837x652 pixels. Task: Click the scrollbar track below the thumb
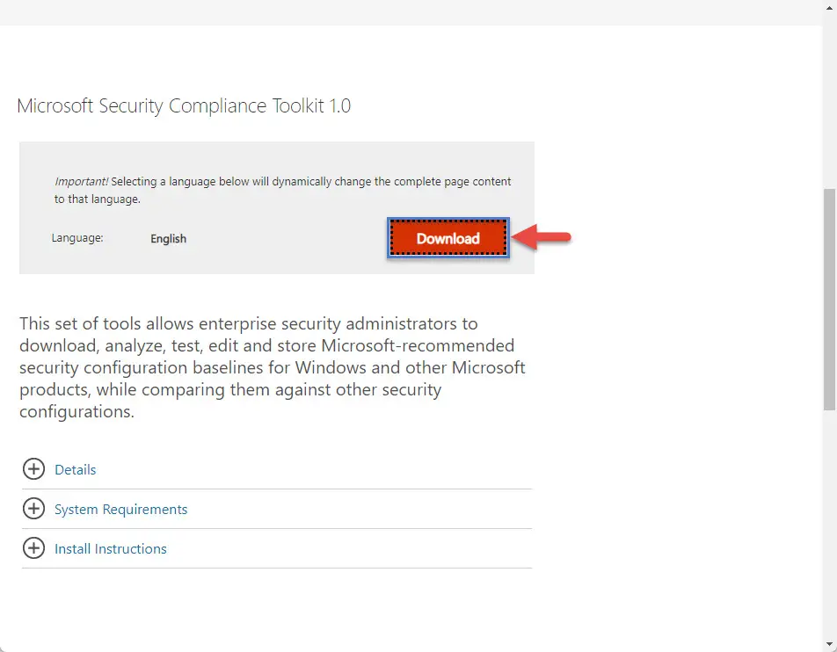point(829,523)
